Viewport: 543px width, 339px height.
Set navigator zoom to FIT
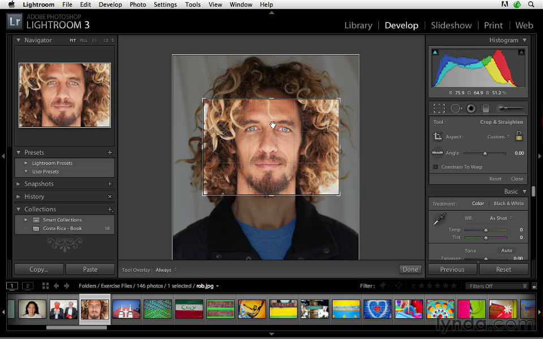(x=73, y=41)
